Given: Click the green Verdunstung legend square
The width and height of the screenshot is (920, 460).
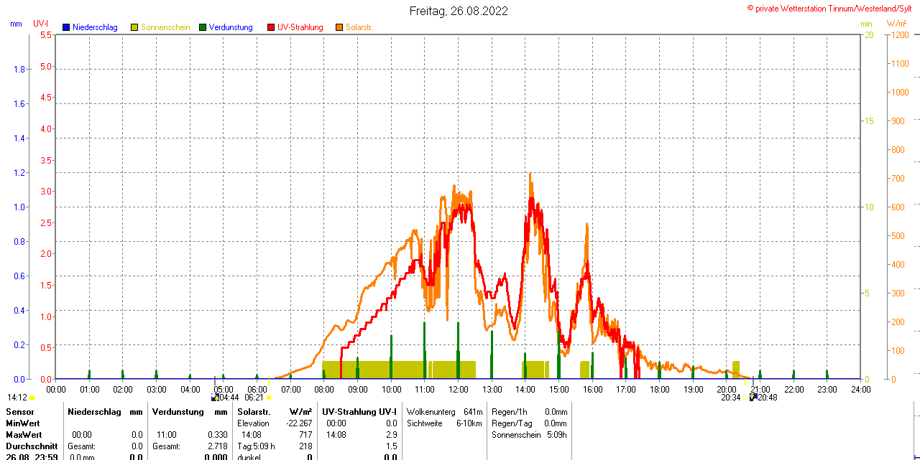Looking at the screenshot, I should click(203, 27).
